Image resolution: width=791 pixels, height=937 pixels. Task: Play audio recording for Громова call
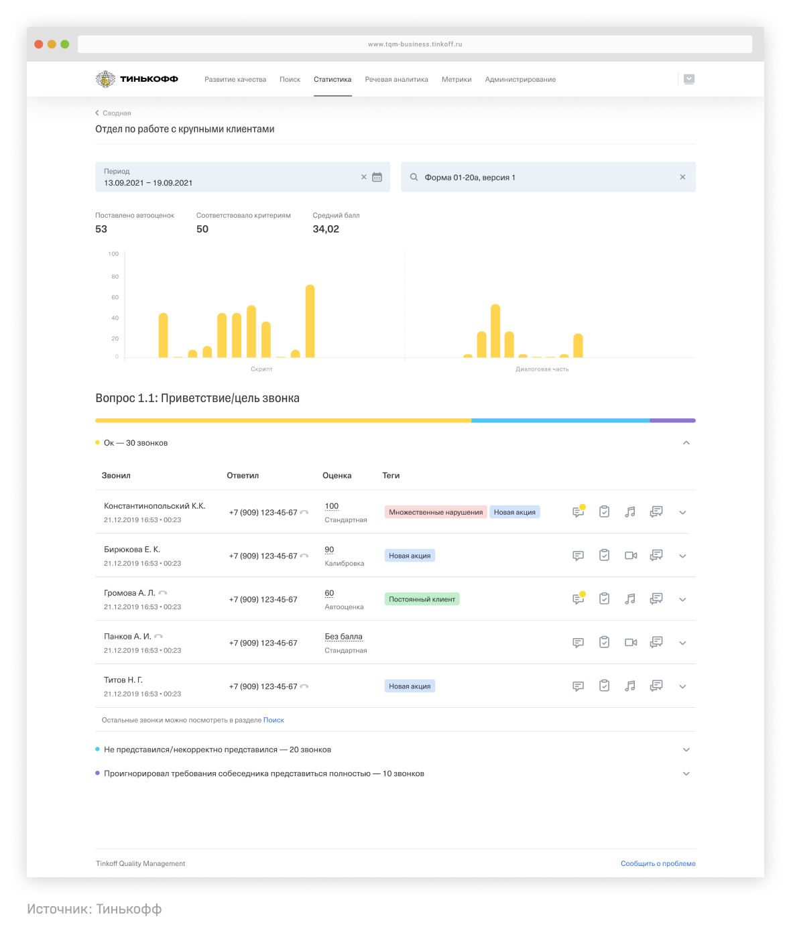click(x=630, y=599)
